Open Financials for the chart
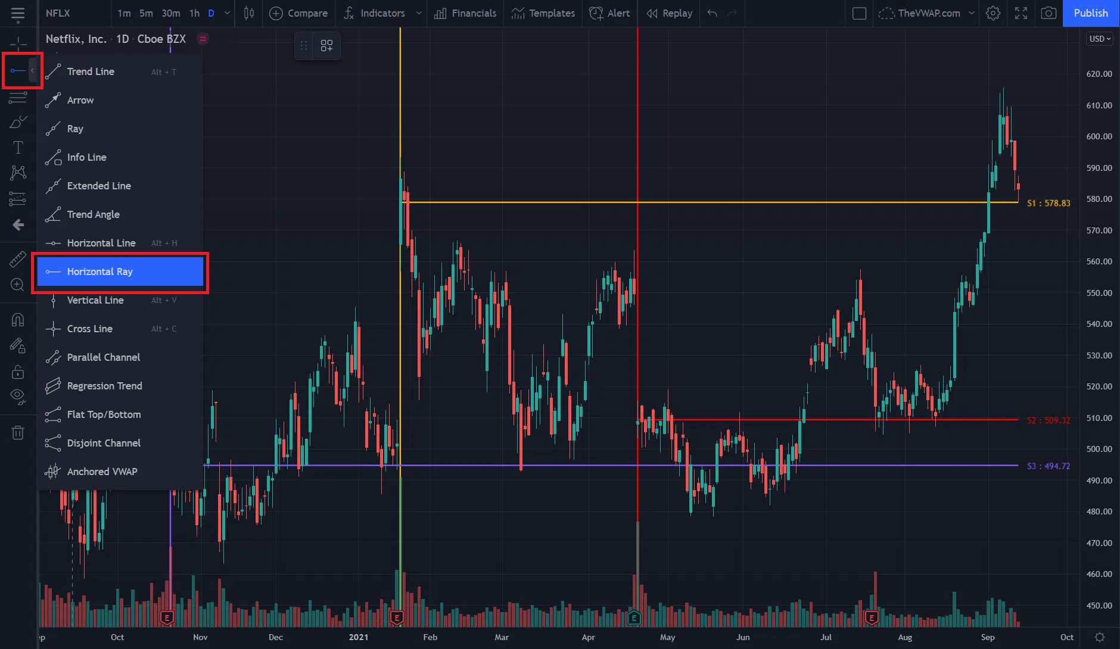This screenshot has height=649, width=1120. coord(465,13)
